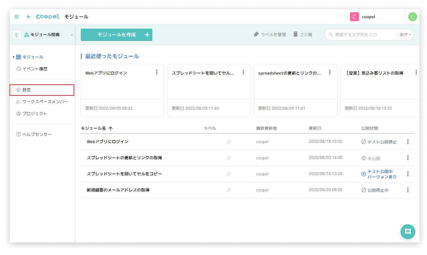Open Webアプリにログイン in the module list
Screen dimensions: 427x255
click(x=108, y=142)
